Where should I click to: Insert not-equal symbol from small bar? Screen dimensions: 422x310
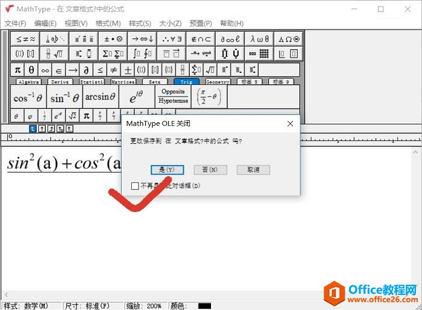tap(114, 70)
